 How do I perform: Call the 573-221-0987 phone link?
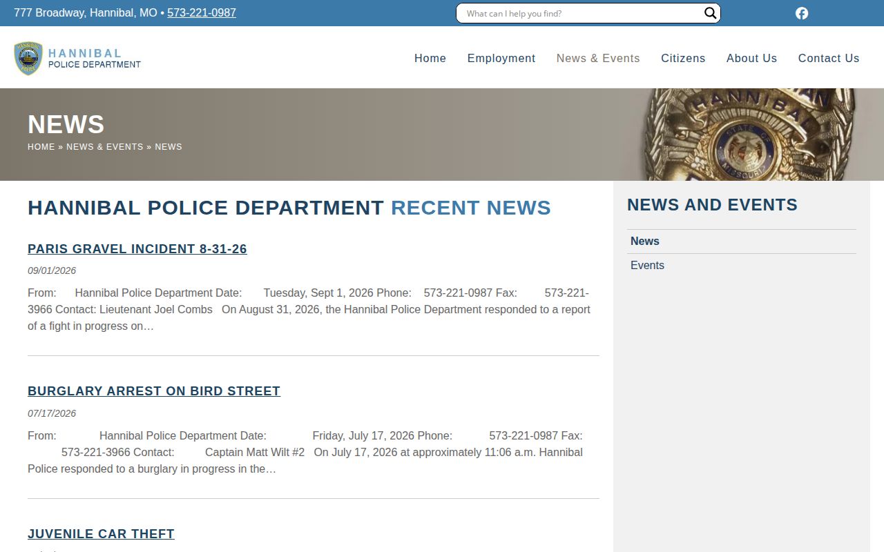[202, 13]
